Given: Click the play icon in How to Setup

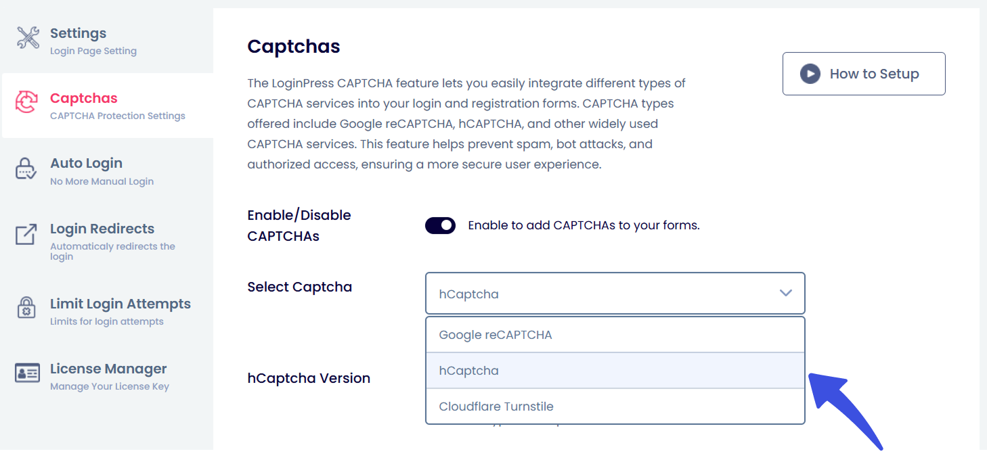Looking at the screenshot, I should click(x=810, y=74).
